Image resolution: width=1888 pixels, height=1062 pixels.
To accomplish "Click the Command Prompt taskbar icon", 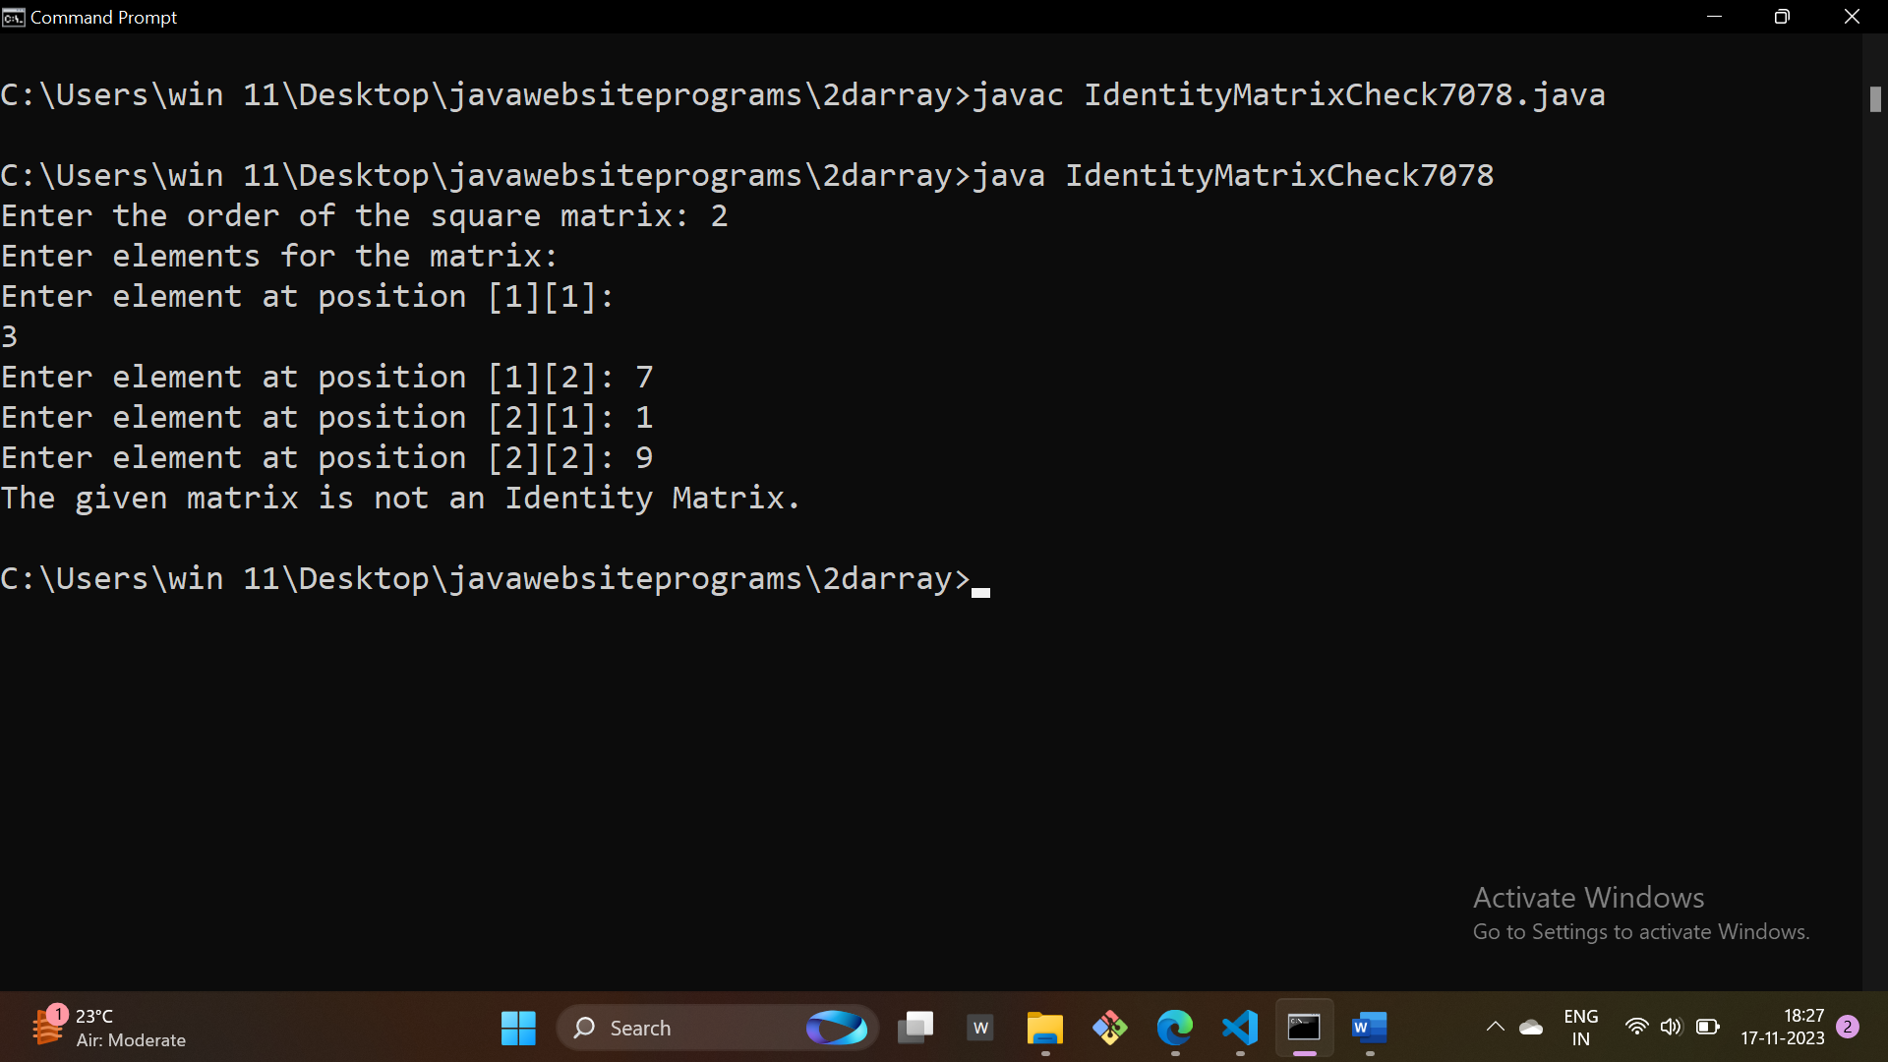I will pos(1304,1028).
